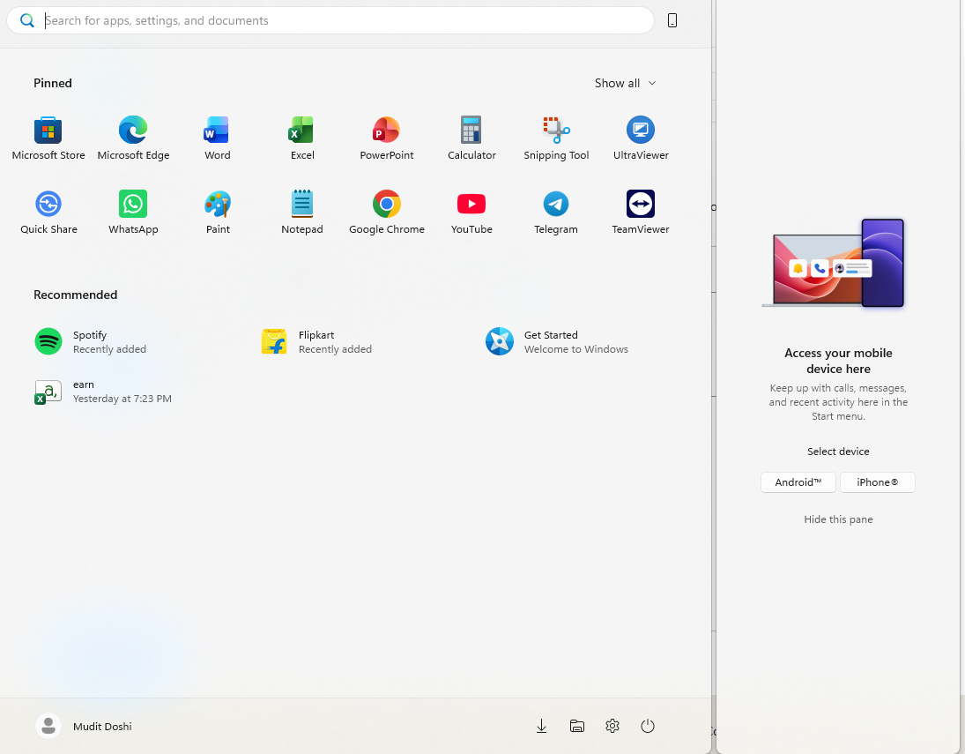Open the Power options button
The image size is (965, 754).
tap(648, 727)
